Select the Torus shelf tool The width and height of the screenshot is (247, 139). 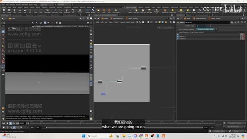click(20, 11)
